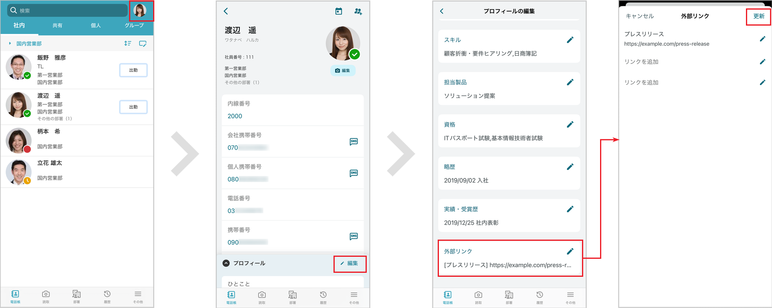
Task: Open 飯野 雅彦 contact photo
Action: (18, 67)
